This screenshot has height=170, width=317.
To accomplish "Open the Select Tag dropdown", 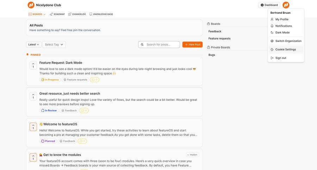I will coord(54,45).
